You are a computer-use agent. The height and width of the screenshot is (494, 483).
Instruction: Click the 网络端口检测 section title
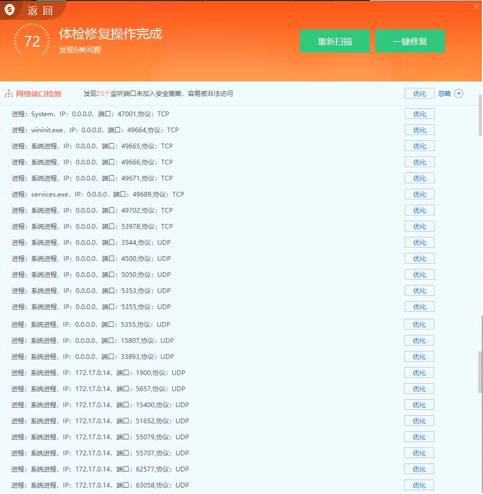click(x=39, y=94)
